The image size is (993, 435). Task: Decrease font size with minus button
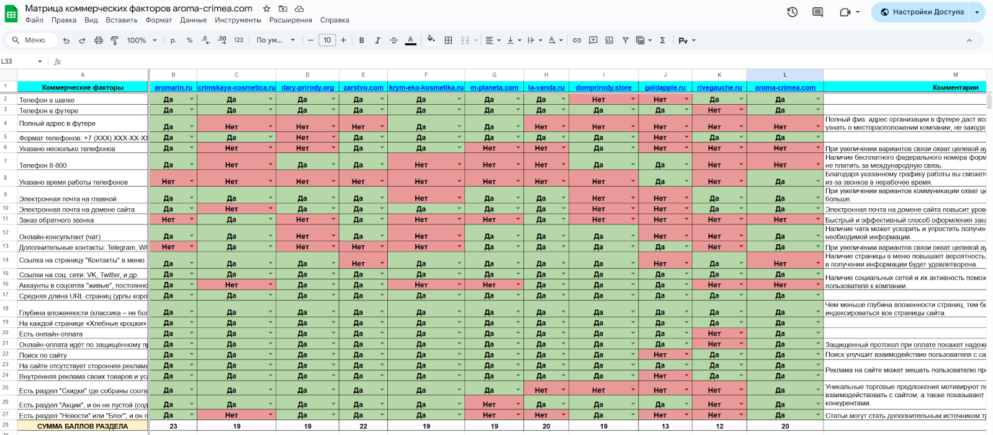point(311,40)
